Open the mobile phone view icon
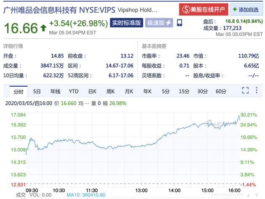This screenshot has width=265, height=199. tap(180, 23)
